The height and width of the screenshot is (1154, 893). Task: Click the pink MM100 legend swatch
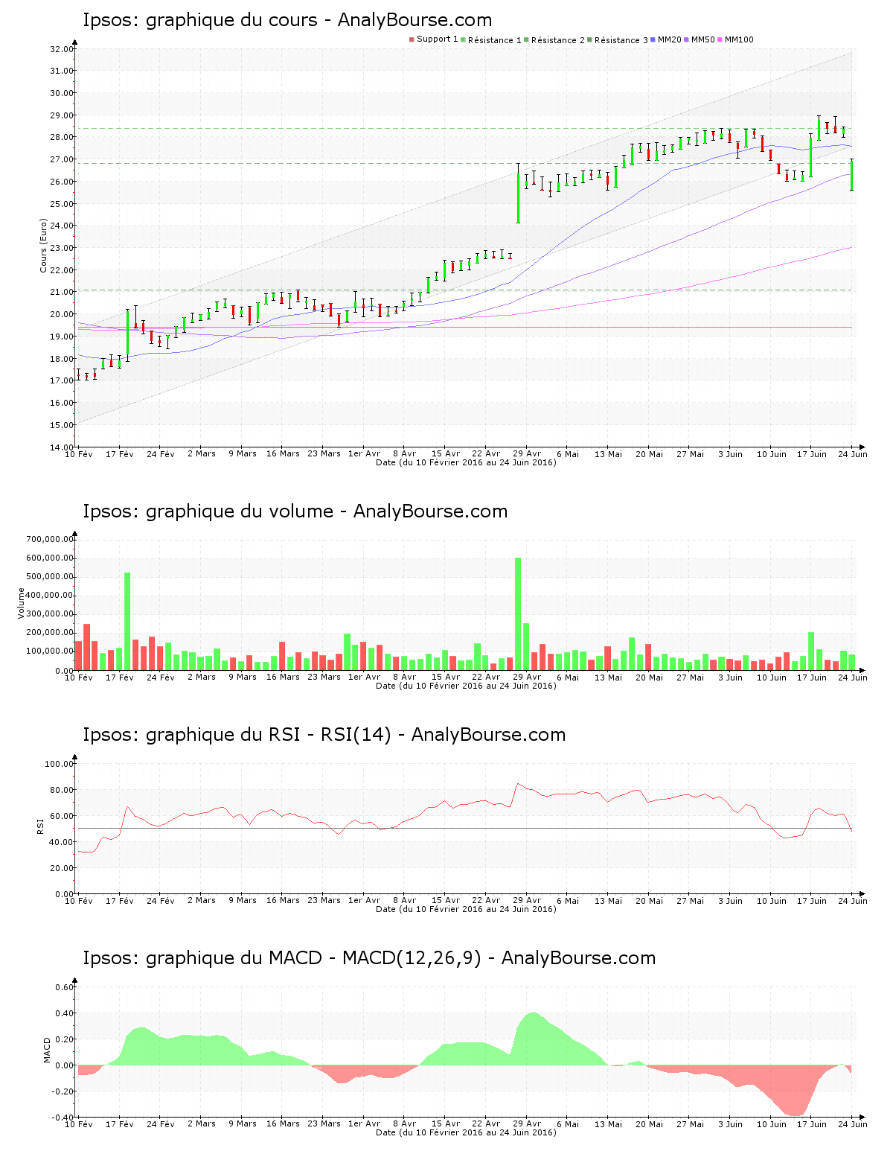tap(720, 39)
